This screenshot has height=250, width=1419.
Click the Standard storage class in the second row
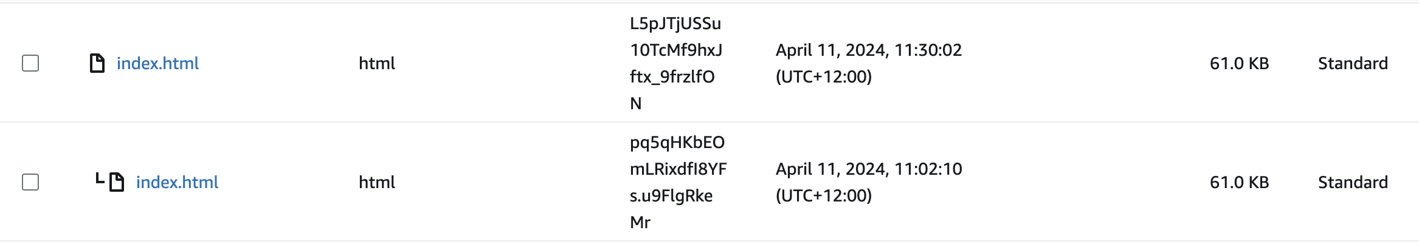1352,182
